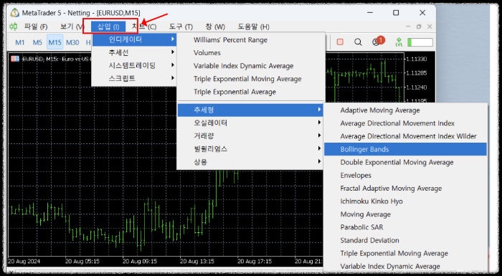Click time label 20 Aug 13:15

pos(197,261)
